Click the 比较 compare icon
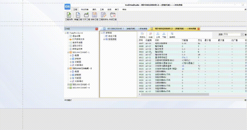This screenshot has height=130, width=247. [151, 34]
